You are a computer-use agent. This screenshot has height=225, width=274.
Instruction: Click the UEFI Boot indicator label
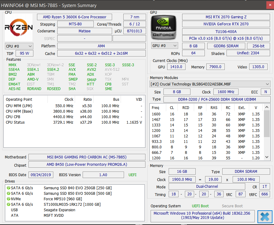[200, 206]
